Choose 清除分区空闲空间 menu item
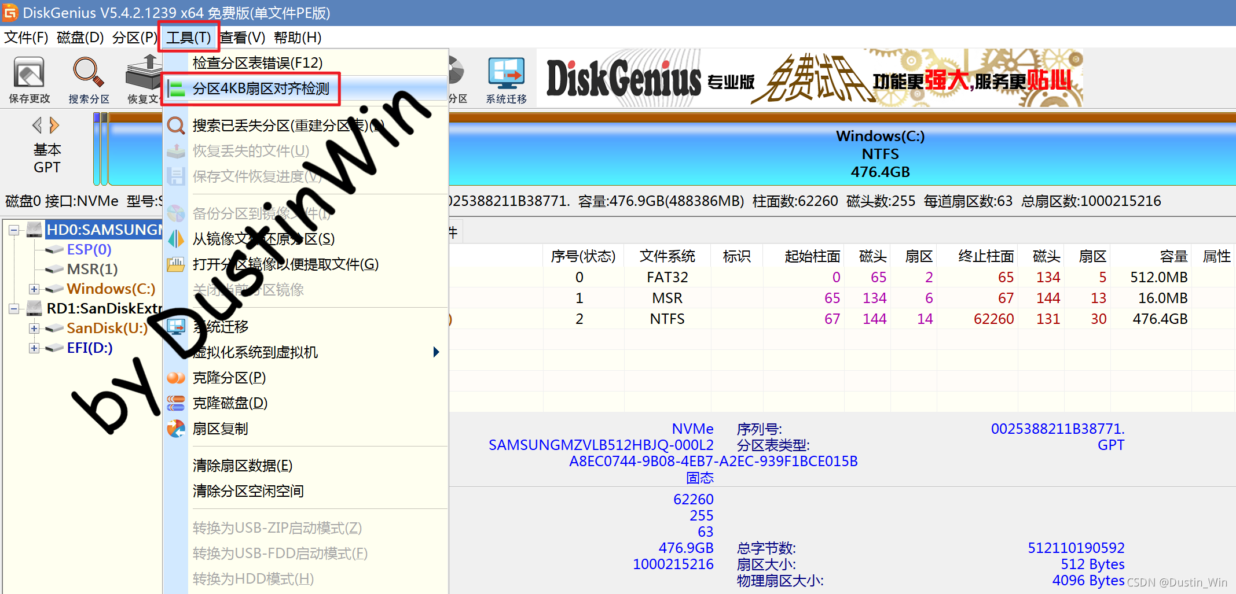Image resolution: width=1236 pixels, height=594 pixels. pyautogui.click(x=306, y=491)
